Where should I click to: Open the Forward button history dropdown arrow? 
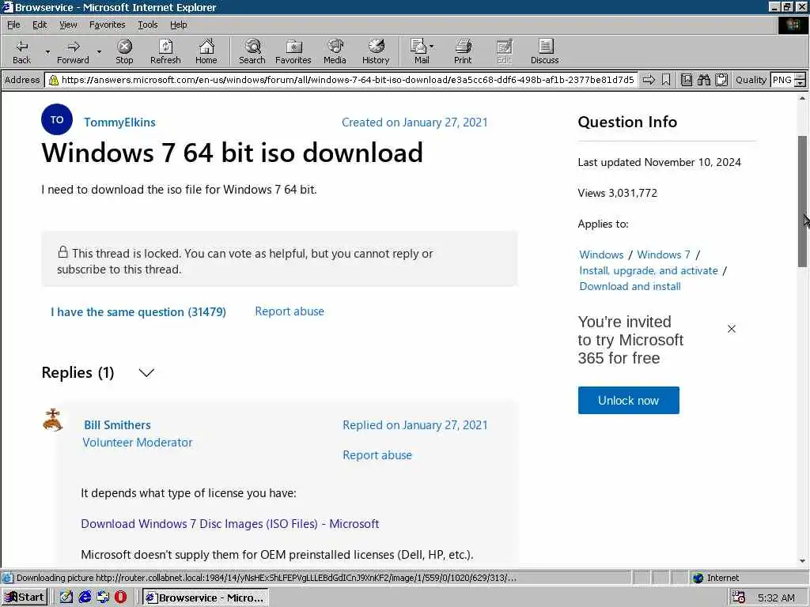[99, 51]
